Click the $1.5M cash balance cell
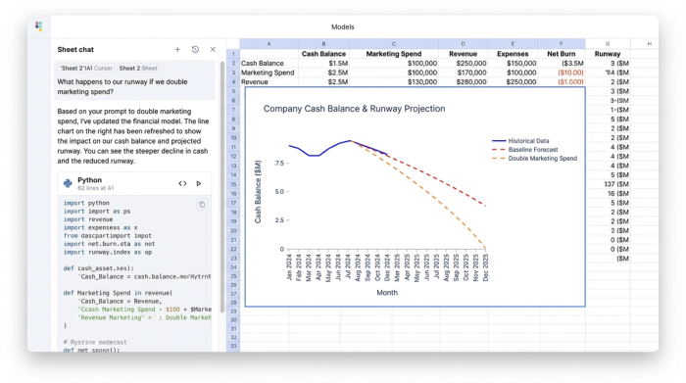This screenshot has width=686, height=383. pos(323,64)
